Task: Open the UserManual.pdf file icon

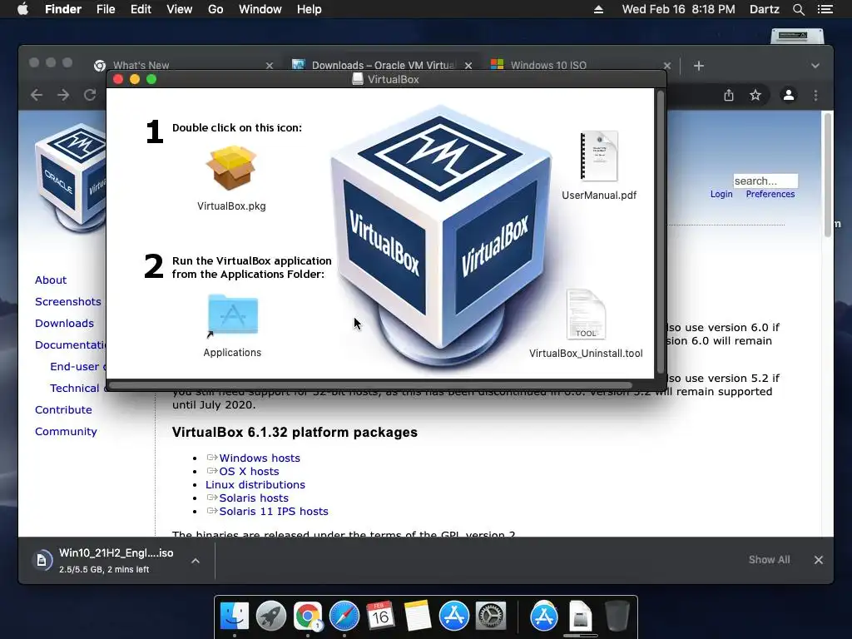Action: [x=599, y=156]
